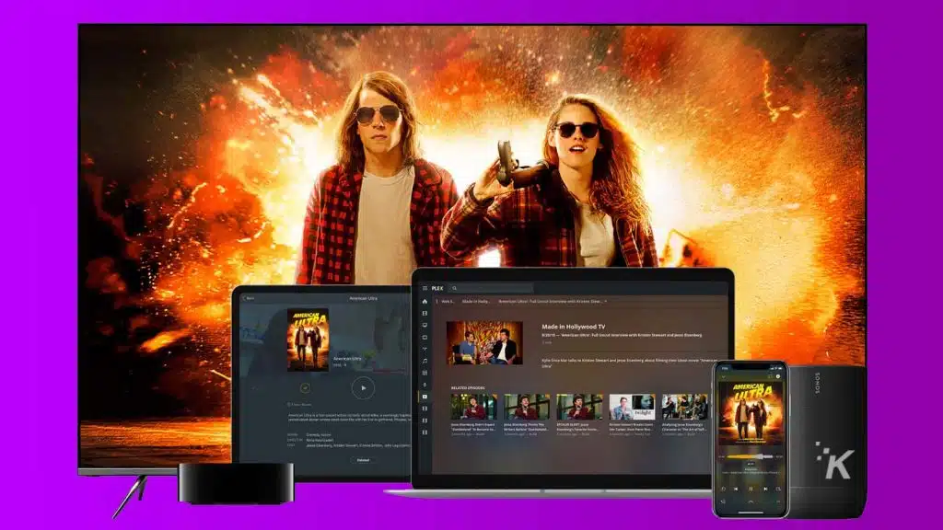Open related episode 'Thinks The Writers' thumbnail

(527, 407)
